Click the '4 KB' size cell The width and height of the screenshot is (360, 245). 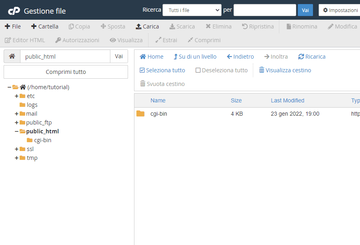point(237,114)
